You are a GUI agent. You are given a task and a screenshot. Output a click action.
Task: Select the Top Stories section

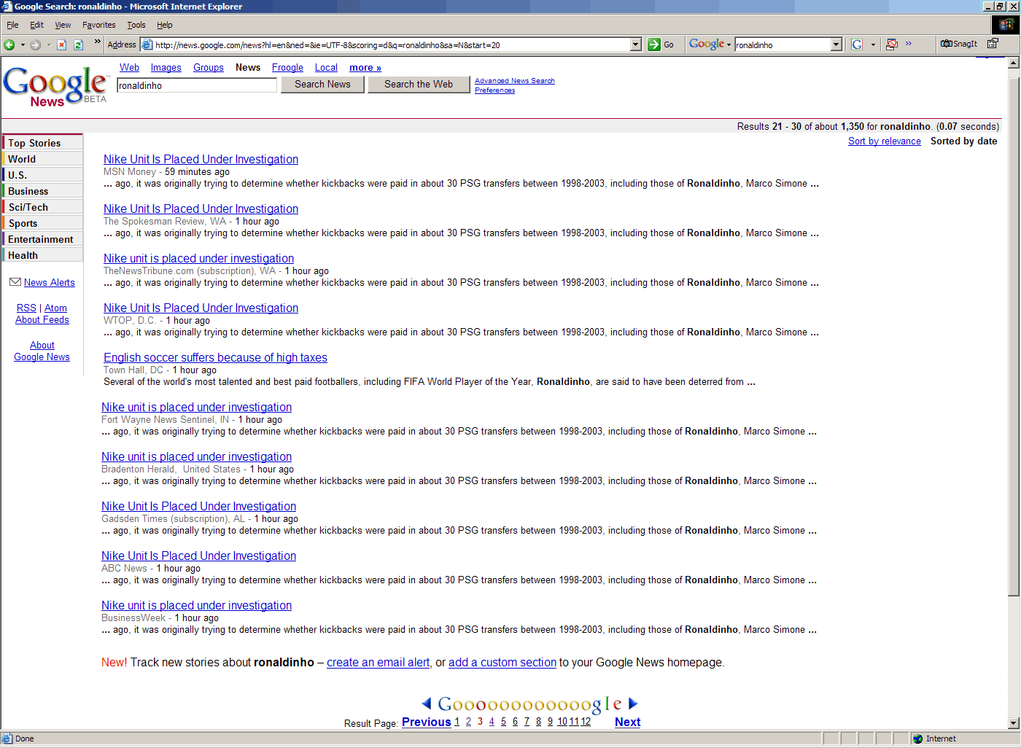pos(42,143)
